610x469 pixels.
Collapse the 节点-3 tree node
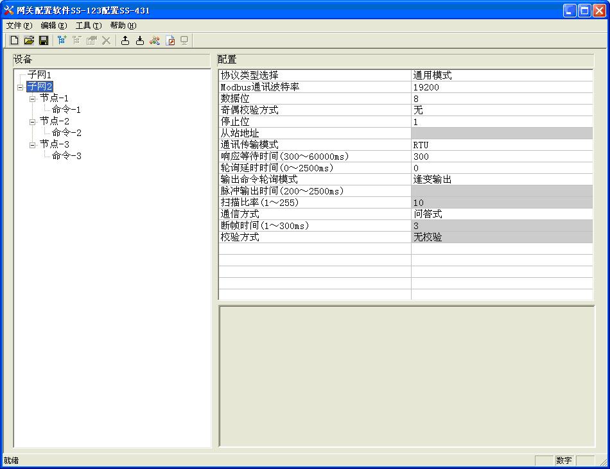tap(33, 144)
